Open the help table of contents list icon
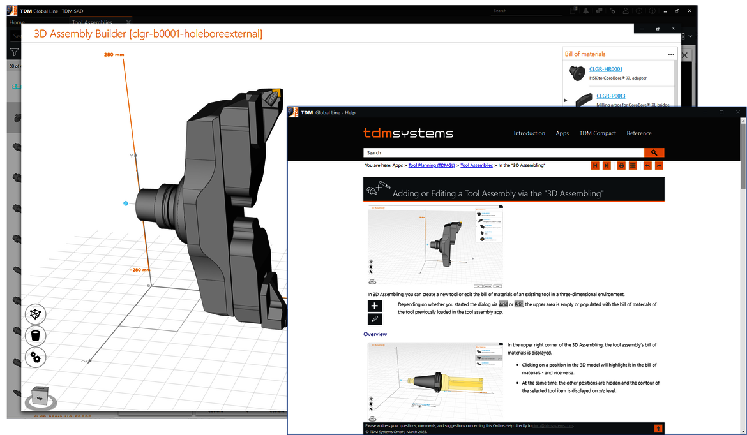 [633, 165]
